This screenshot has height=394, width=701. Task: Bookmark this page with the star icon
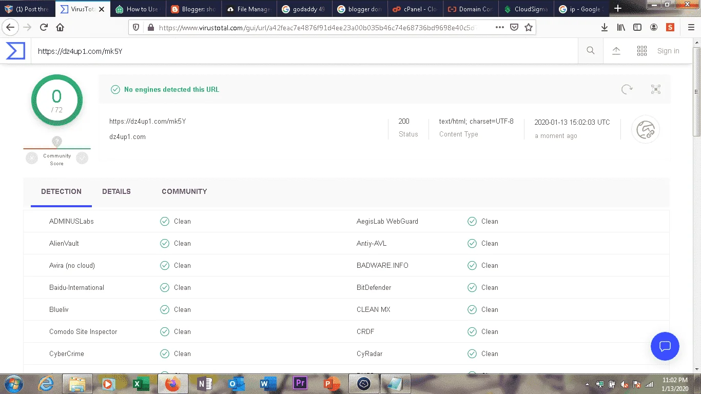tap(529, 27)
